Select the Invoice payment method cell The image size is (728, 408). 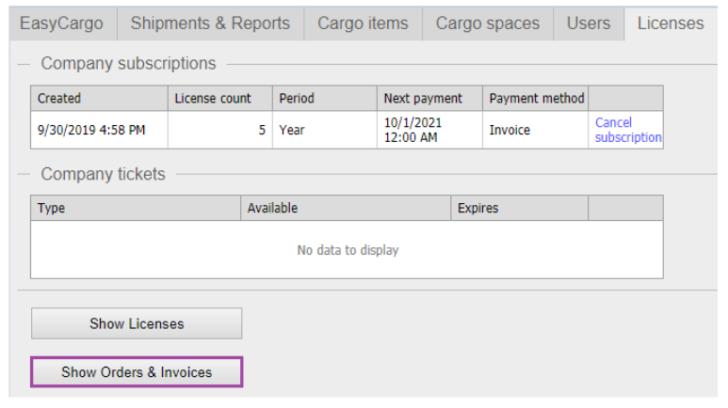[535, 131]
